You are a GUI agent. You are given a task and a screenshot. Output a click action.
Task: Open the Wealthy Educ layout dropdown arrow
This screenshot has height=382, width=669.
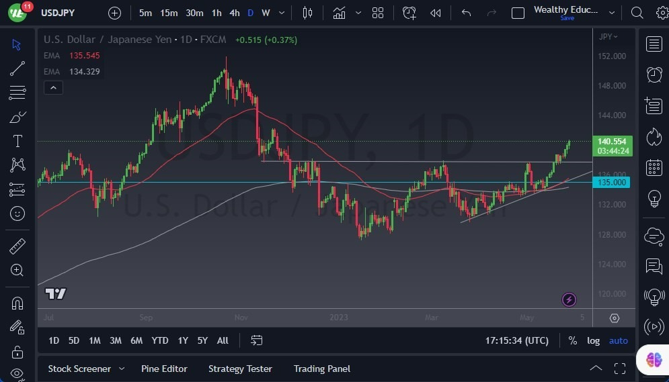point(612,13)
